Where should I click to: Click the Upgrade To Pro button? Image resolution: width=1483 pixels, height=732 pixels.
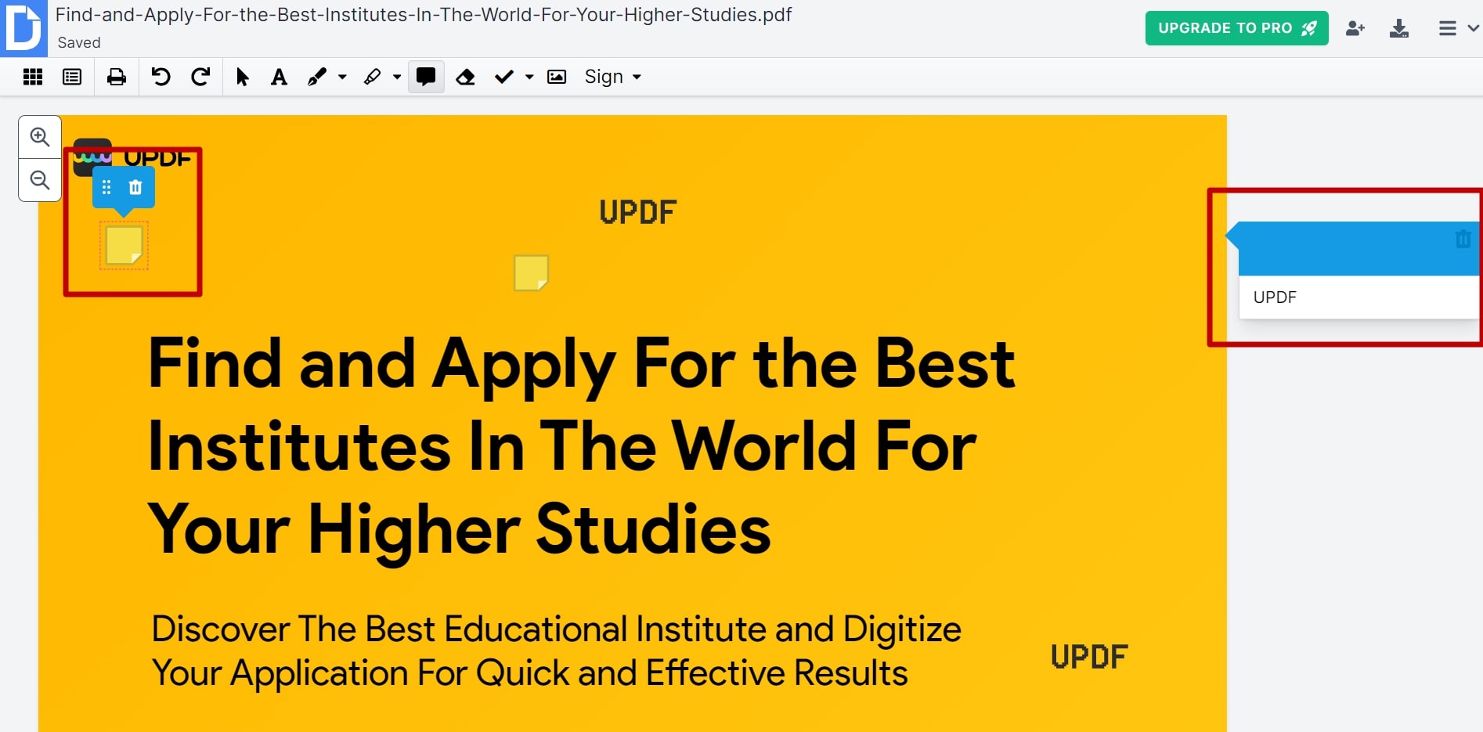click(1236, 27)
